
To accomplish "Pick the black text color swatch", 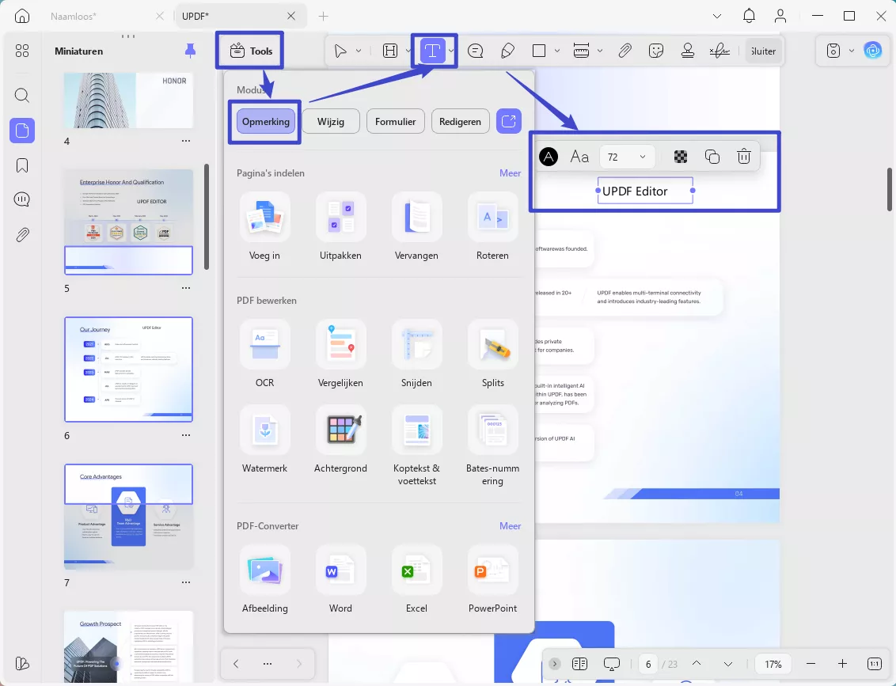I will [549, 157].
